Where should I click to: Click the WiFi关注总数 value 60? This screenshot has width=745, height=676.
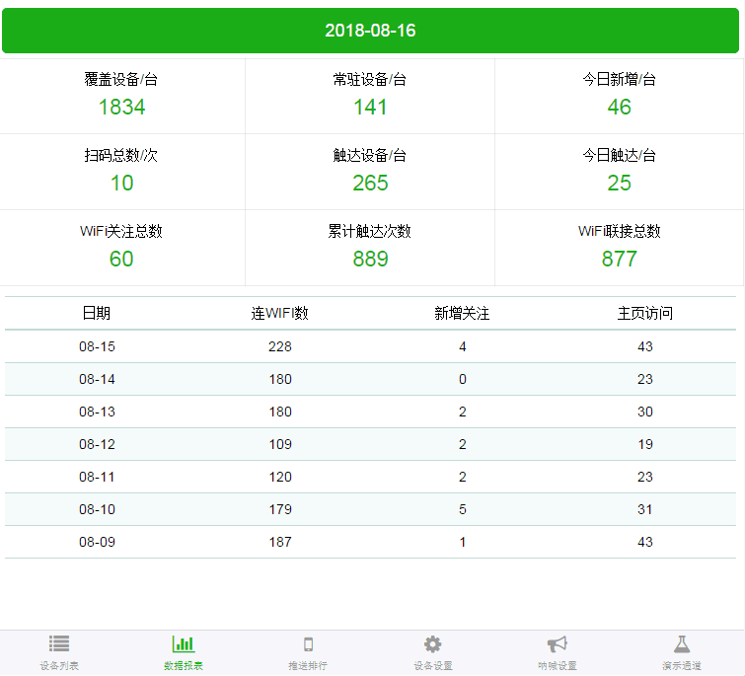tap(121, 259)
